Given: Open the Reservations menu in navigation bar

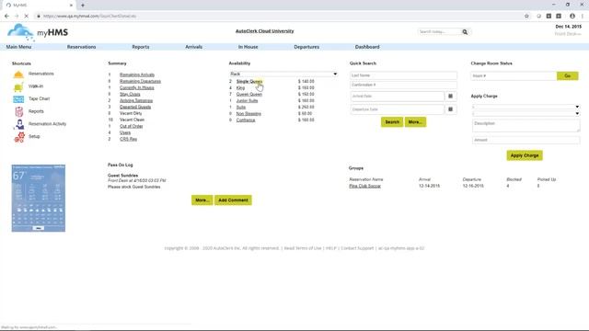Looking at the screenshot, I should click(82, 47).
